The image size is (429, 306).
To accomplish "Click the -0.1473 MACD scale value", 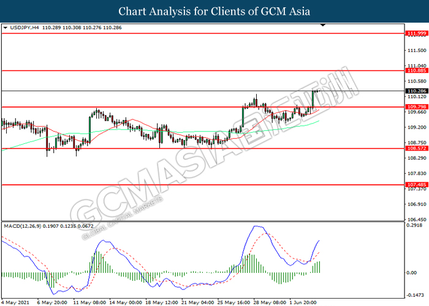I will click(415, 295).
